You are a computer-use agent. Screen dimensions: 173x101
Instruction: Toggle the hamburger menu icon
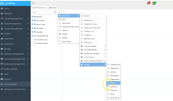(x=33, y=3)
